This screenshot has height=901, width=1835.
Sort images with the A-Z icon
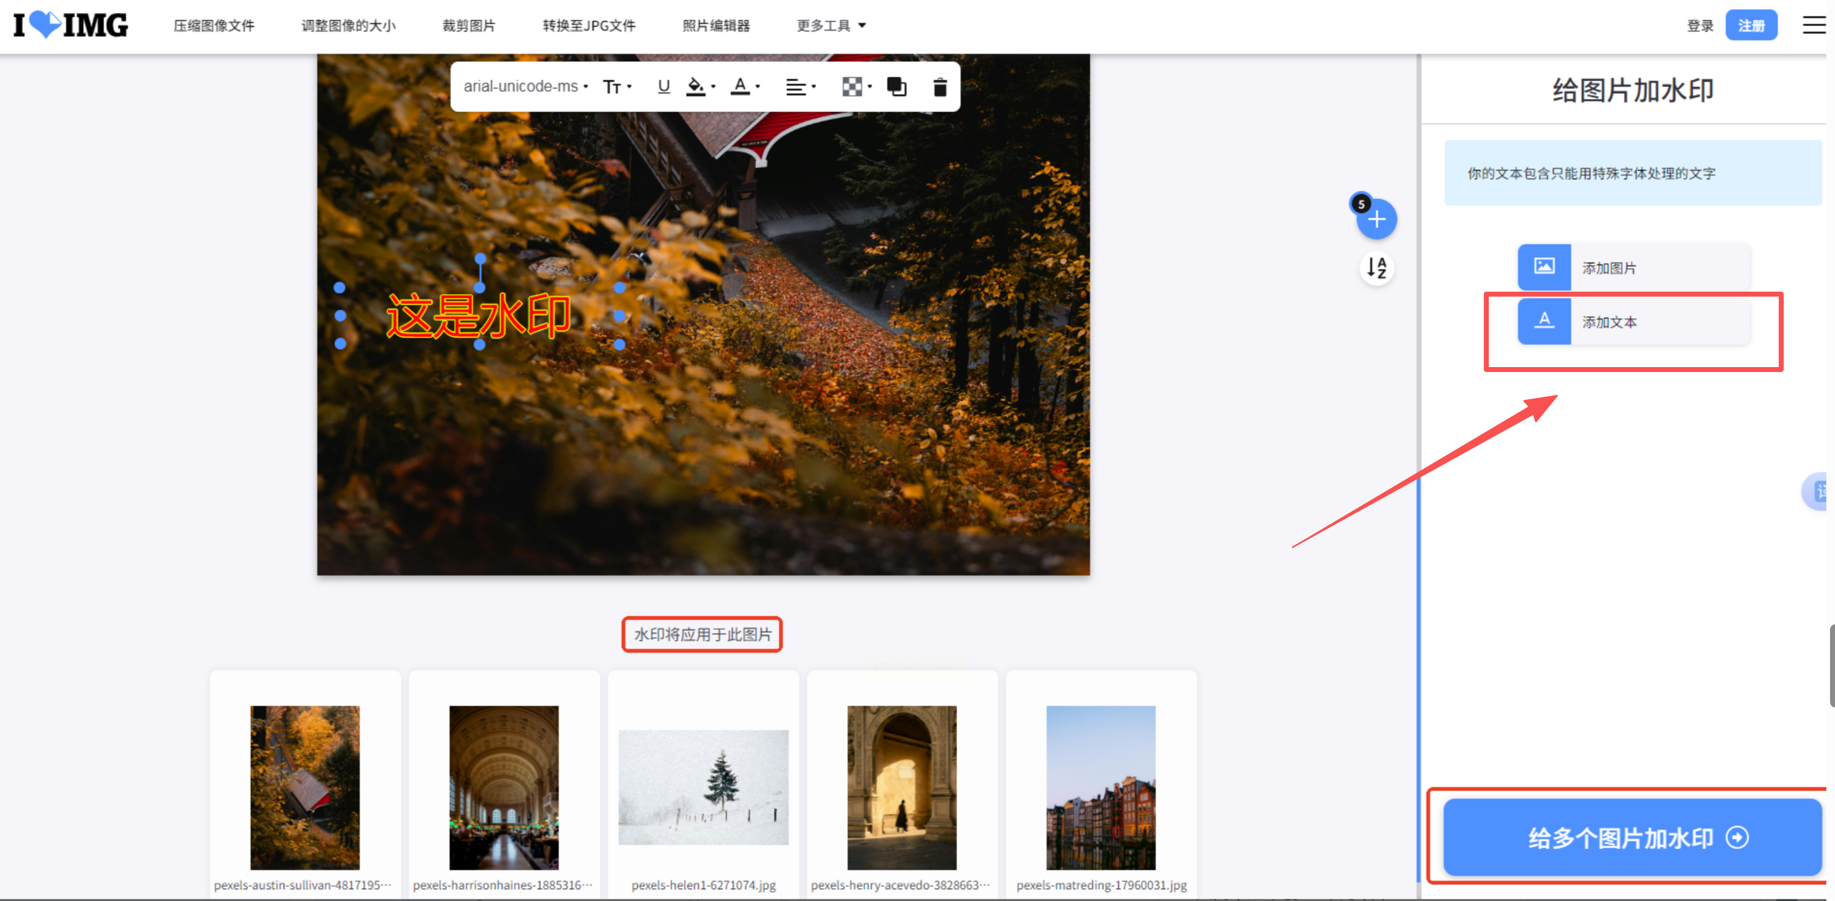coord(1376,268)
